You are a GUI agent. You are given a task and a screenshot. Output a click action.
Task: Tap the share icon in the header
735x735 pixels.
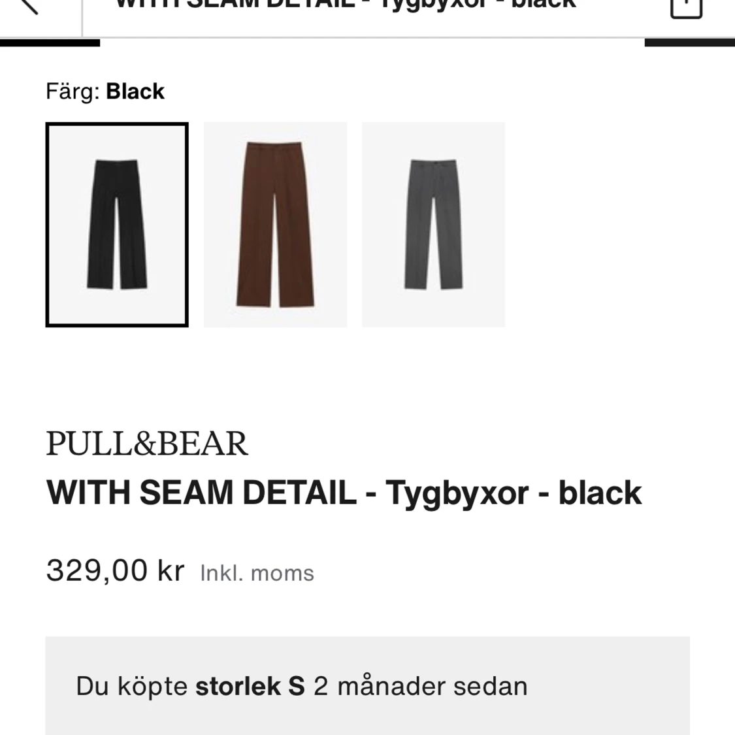pyautogui.click(x=686, y=7)
